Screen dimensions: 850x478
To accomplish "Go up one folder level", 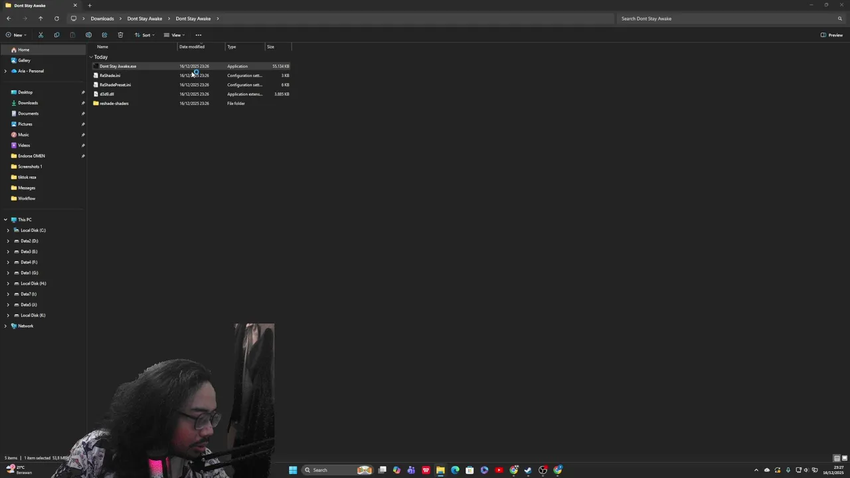I will tap(41, 19).
